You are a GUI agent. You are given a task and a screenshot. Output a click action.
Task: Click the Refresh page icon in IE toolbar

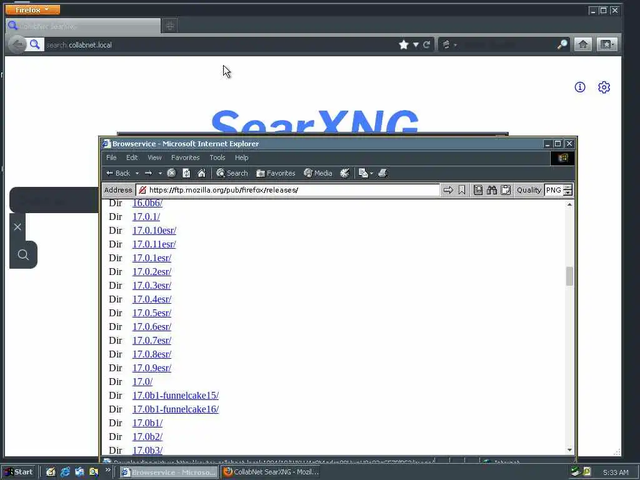pos(186,173)
